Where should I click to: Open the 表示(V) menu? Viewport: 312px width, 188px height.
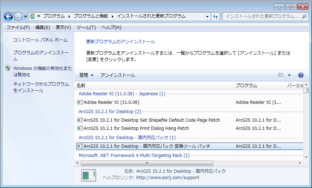point(63,27)
